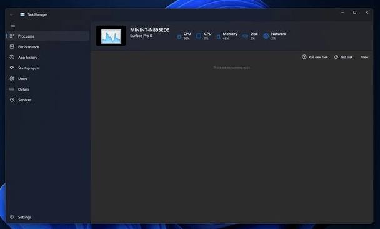Select the Performance sidebar icon
The height and width of the screenshot is (229, 380).
tap(12, 46)
